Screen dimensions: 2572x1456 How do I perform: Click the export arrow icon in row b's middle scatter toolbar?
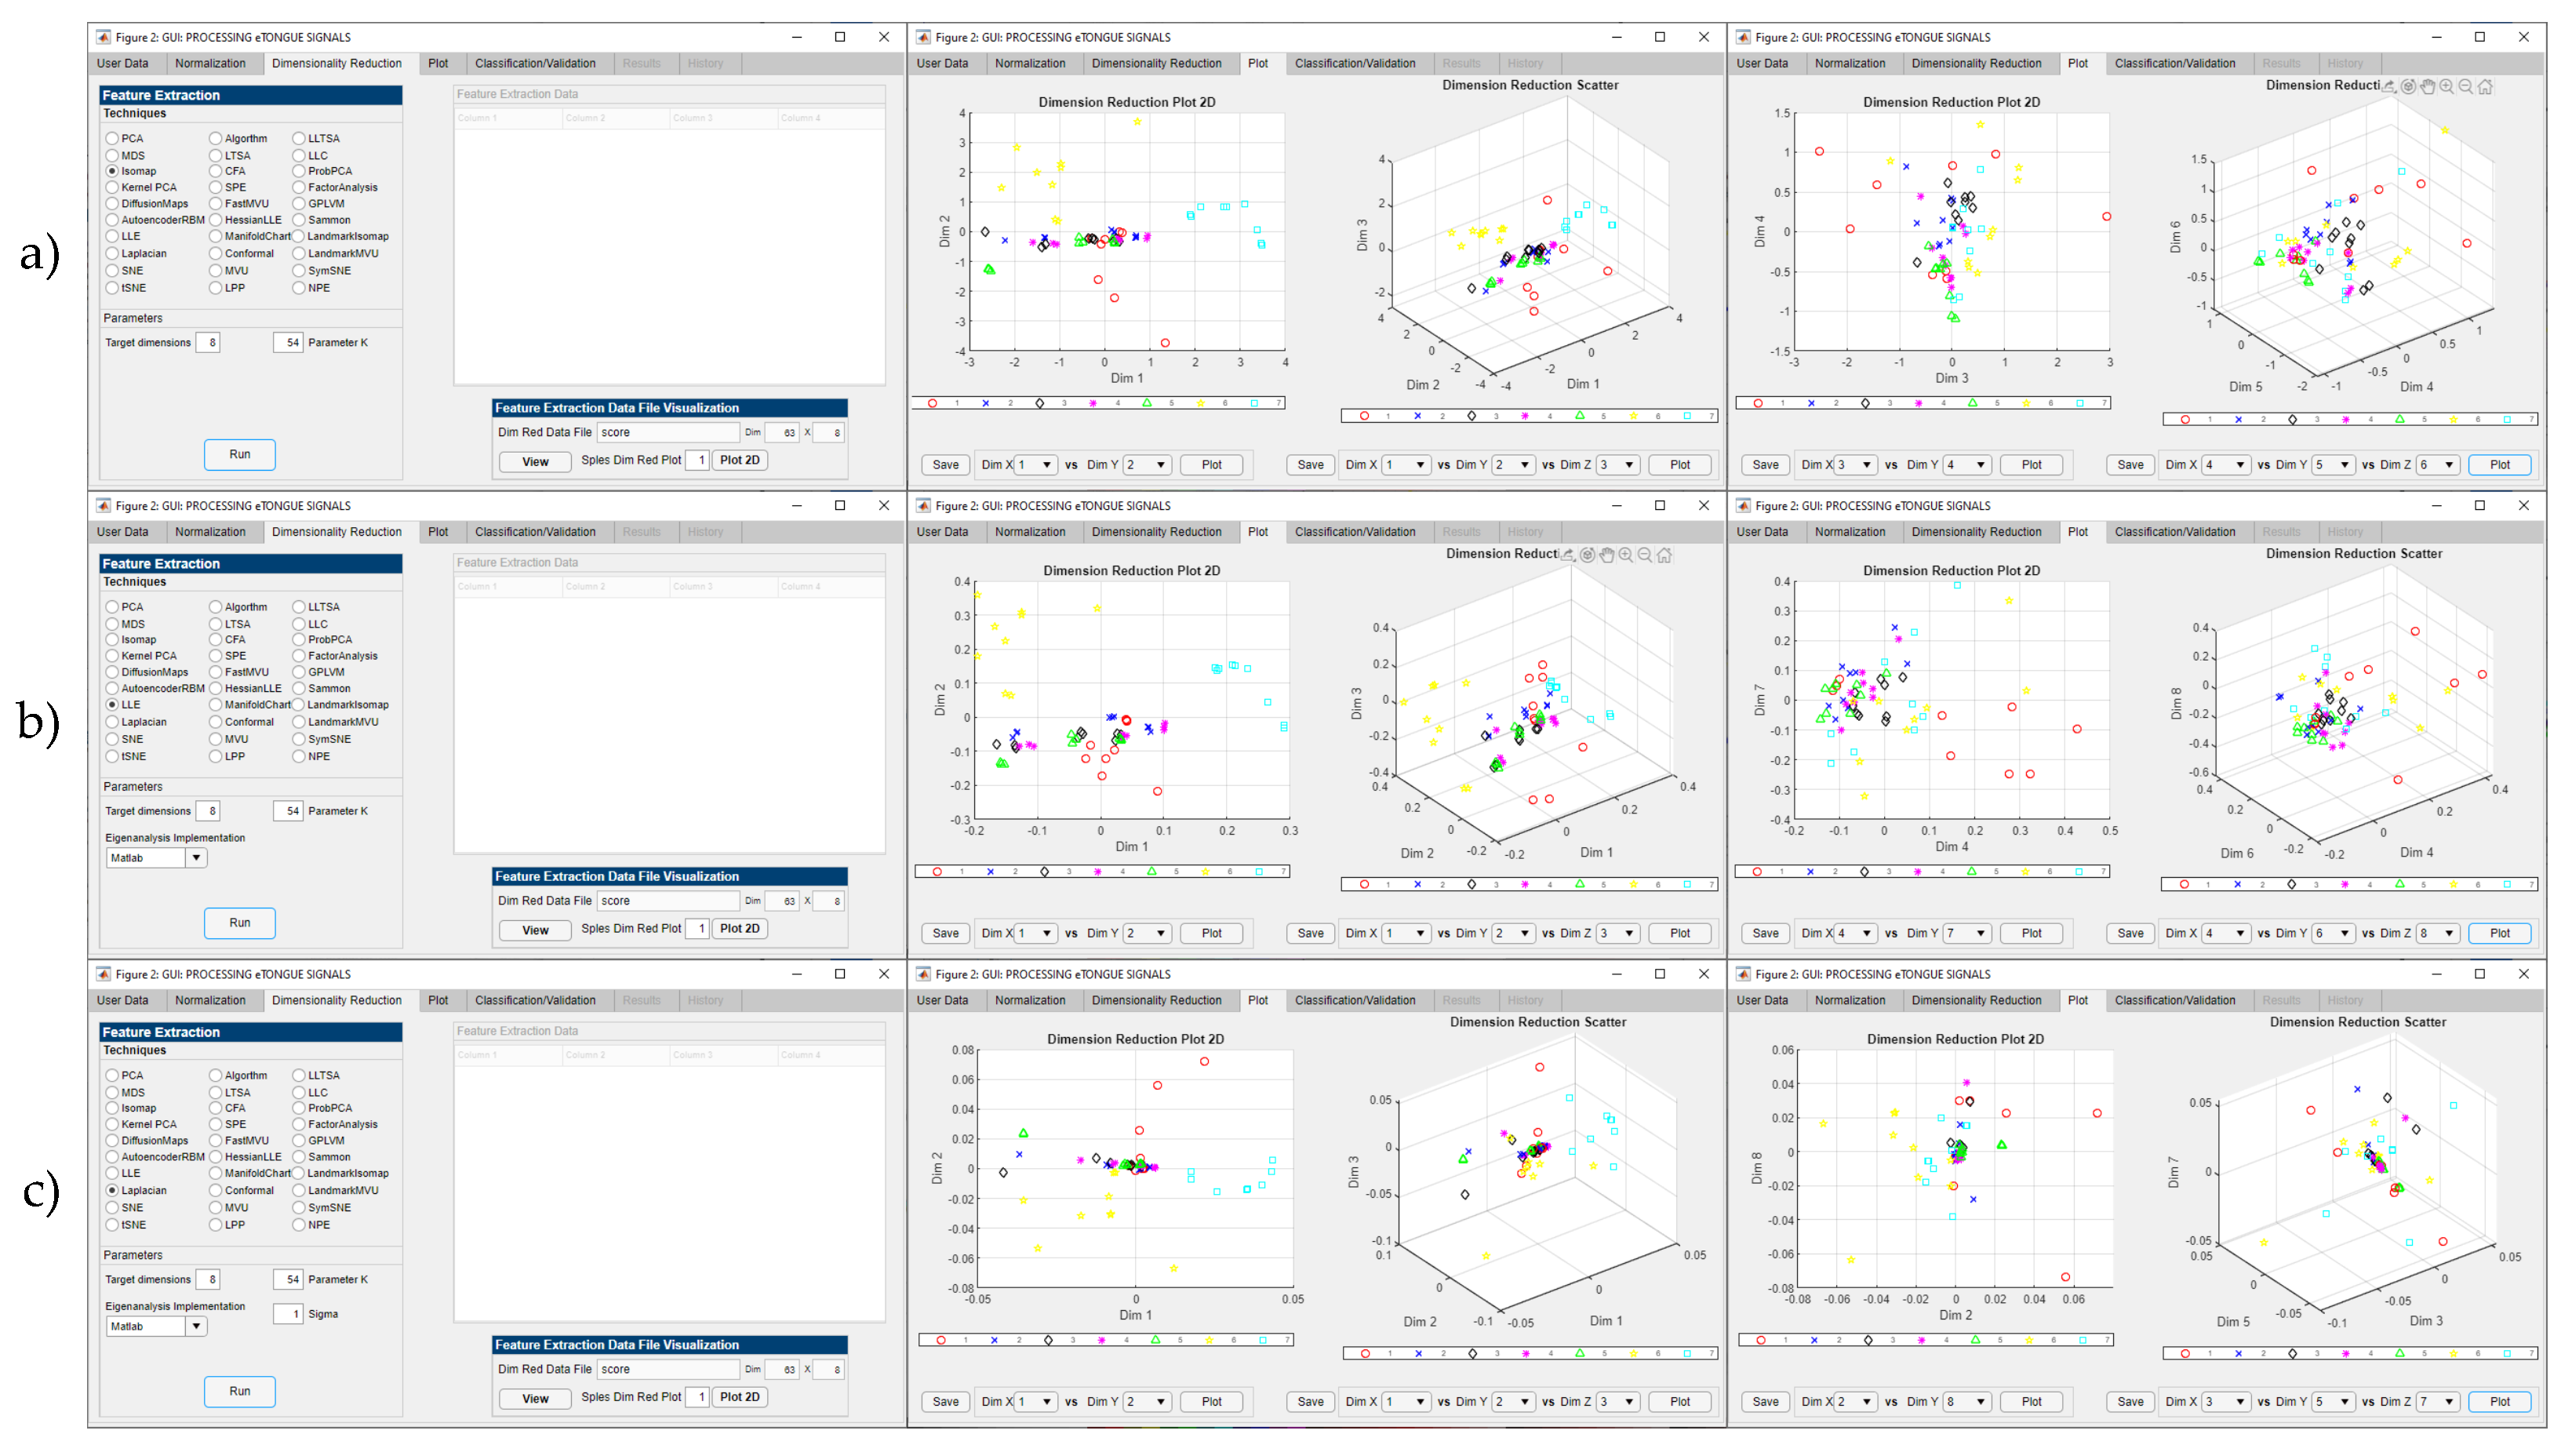[x=1567, y=555]
